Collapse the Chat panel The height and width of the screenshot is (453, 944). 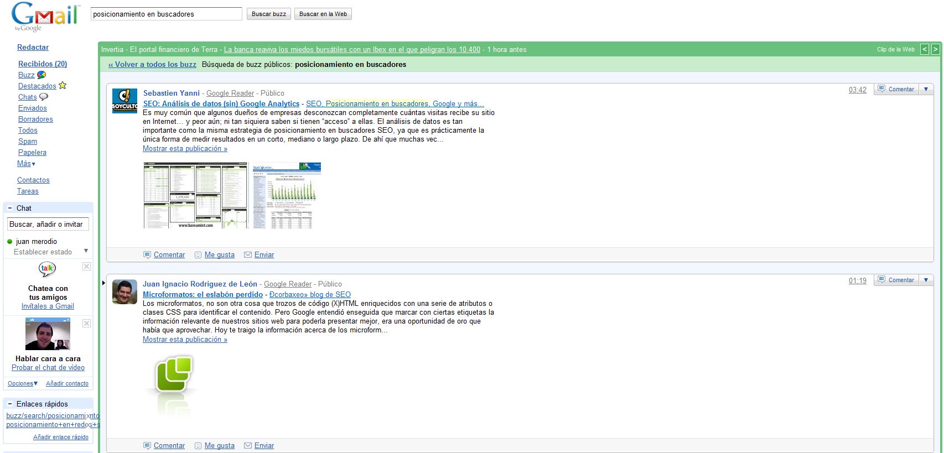pos(10,208)
